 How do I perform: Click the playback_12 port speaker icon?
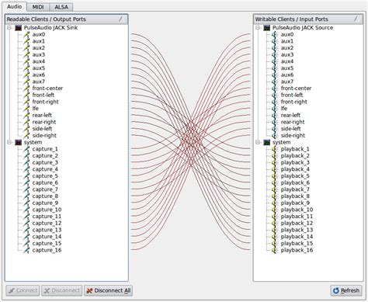(275, 223)
